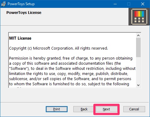This screenshot has width=150, height=117.
Task: Minimize the PowerToys Setup window
Action: point(115,4)
